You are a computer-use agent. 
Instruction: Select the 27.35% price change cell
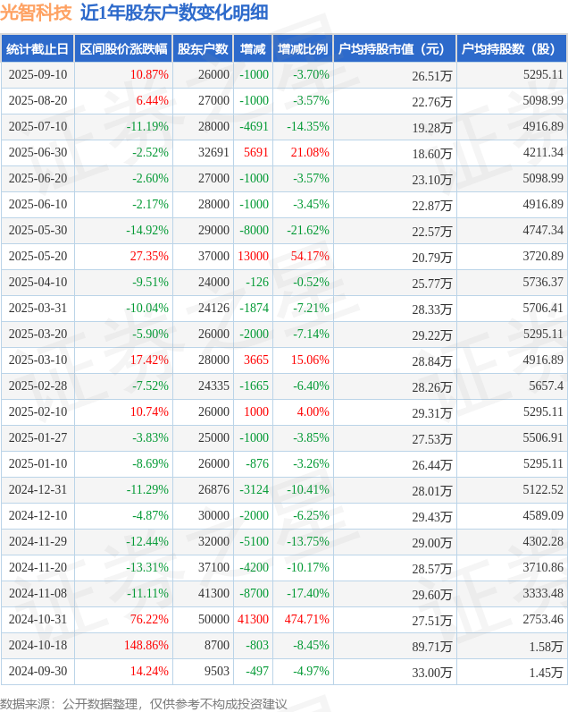[x=149, y=256]
